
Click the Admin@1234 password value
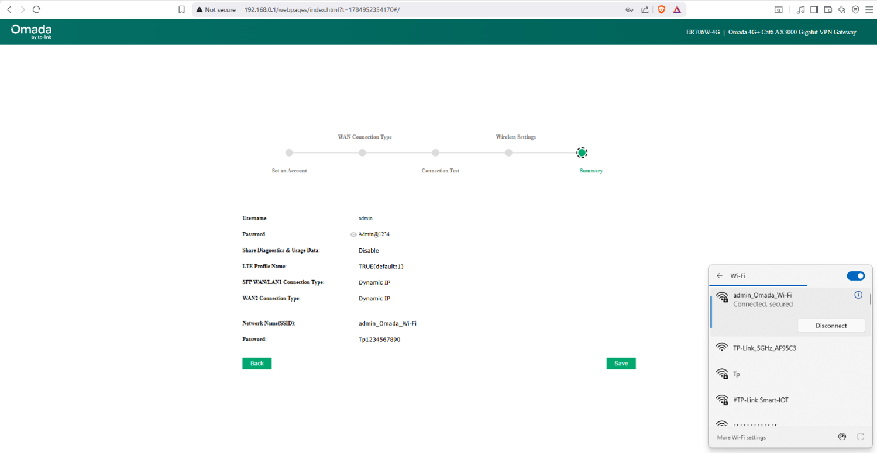(x=374, y=234)
